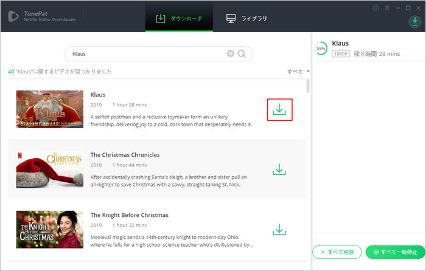Screen dimensions: 426x271
Task: Click the results list scrollbar
Action: tap(308, 86)
